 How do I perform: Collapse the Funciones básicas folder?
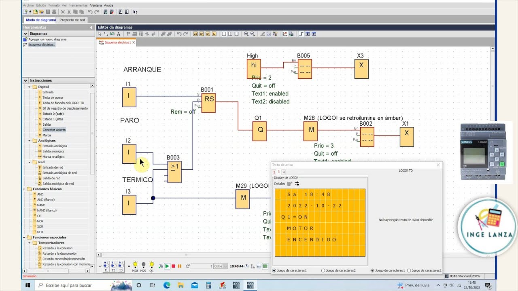coord(24,189)
